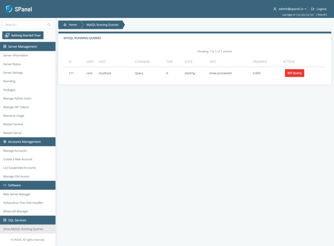Click in the Search input field
This screenshot has height=246, width=334.
point(28,24)
